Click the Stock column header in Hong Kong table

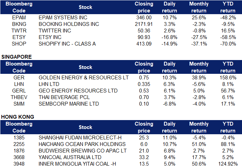tap(85, 127)
